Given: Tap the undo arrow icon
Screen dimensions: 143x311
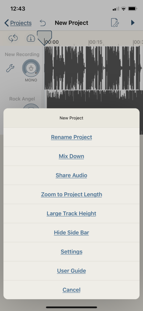Looking at the screenshot, I should point(42,23).
